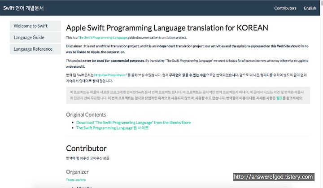Switch to the English version
The width and height of the screenshot is (323, 188).
[310, 8]
